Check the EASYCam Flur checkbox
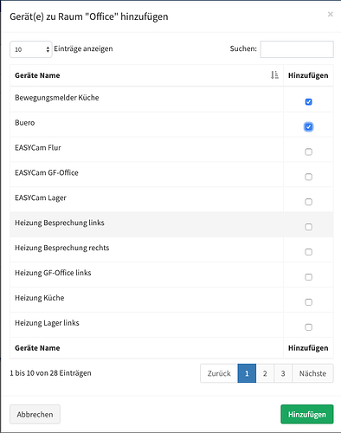This screenshot has width=341, height=433. 308,152
